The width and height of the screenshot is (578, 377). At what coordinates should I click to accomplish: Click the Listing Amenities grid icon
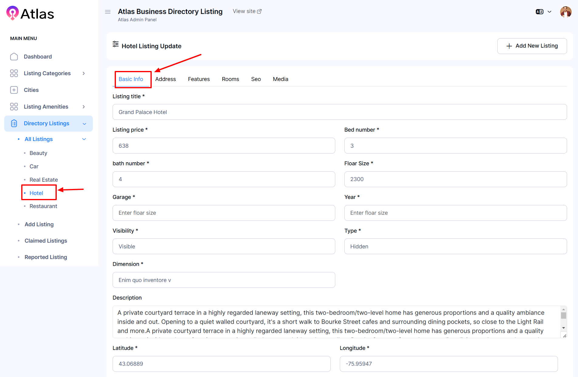[x=14, y=107]
